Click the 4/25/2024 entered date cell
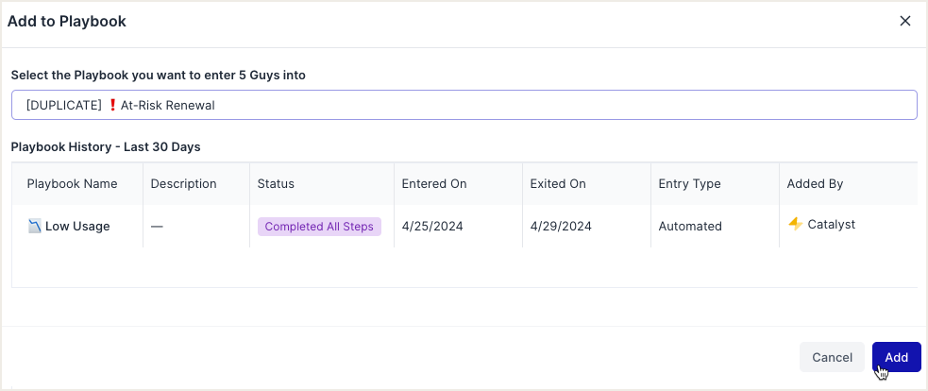 (432, 227)
